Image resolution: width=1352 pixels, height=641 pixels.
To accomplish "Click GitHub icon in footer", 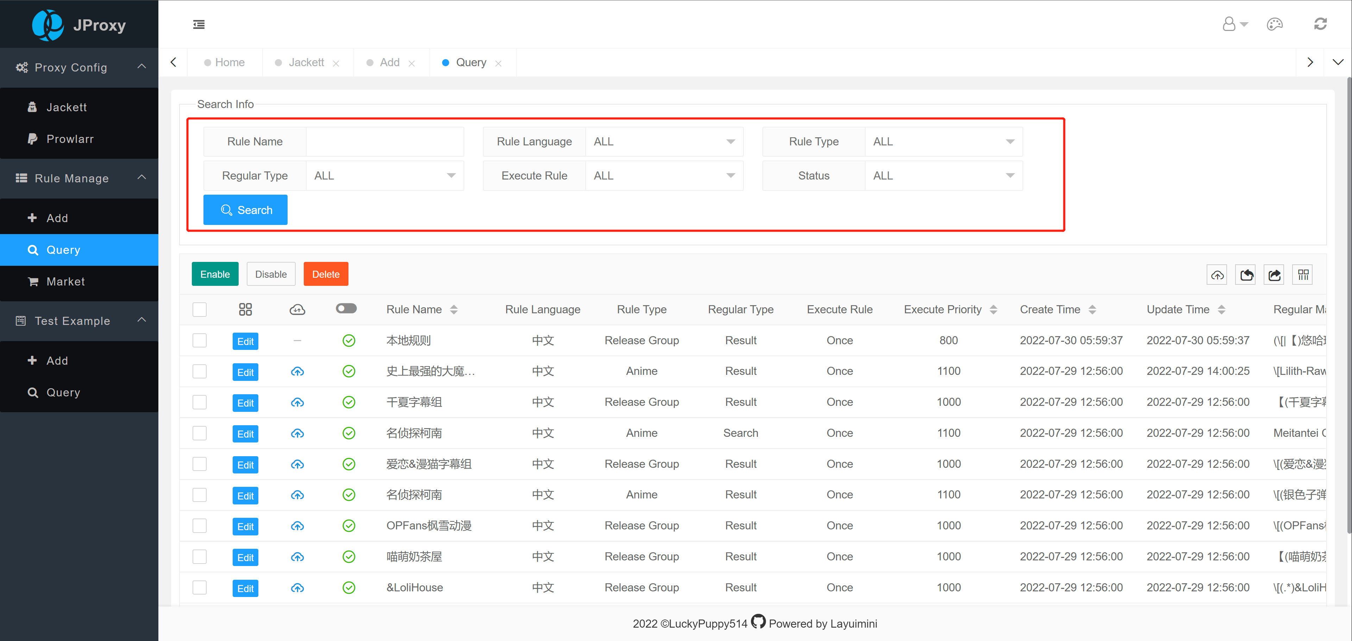I will [x=758, y=622].
